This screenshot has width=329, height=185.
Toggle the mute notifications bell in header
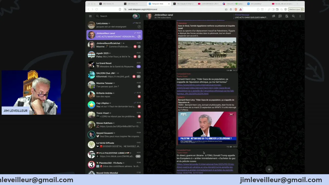tap(287, 16)
